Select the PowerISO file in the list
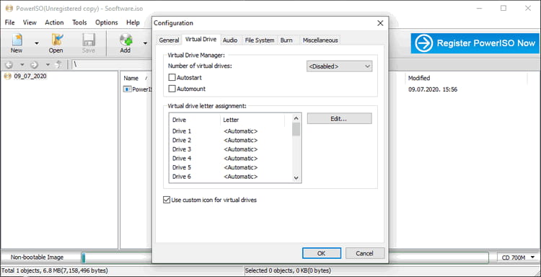Screen dimensions: 541x277 (x=138, y=89)
